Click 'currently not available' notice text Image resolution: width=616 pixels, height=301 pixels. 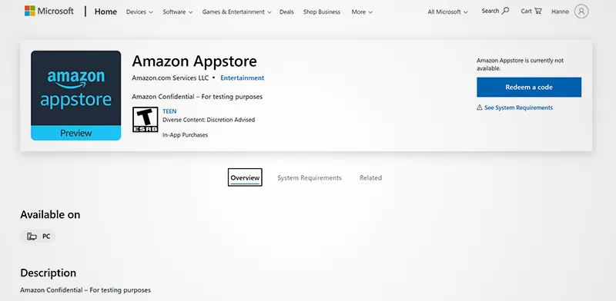coord(520,64)
